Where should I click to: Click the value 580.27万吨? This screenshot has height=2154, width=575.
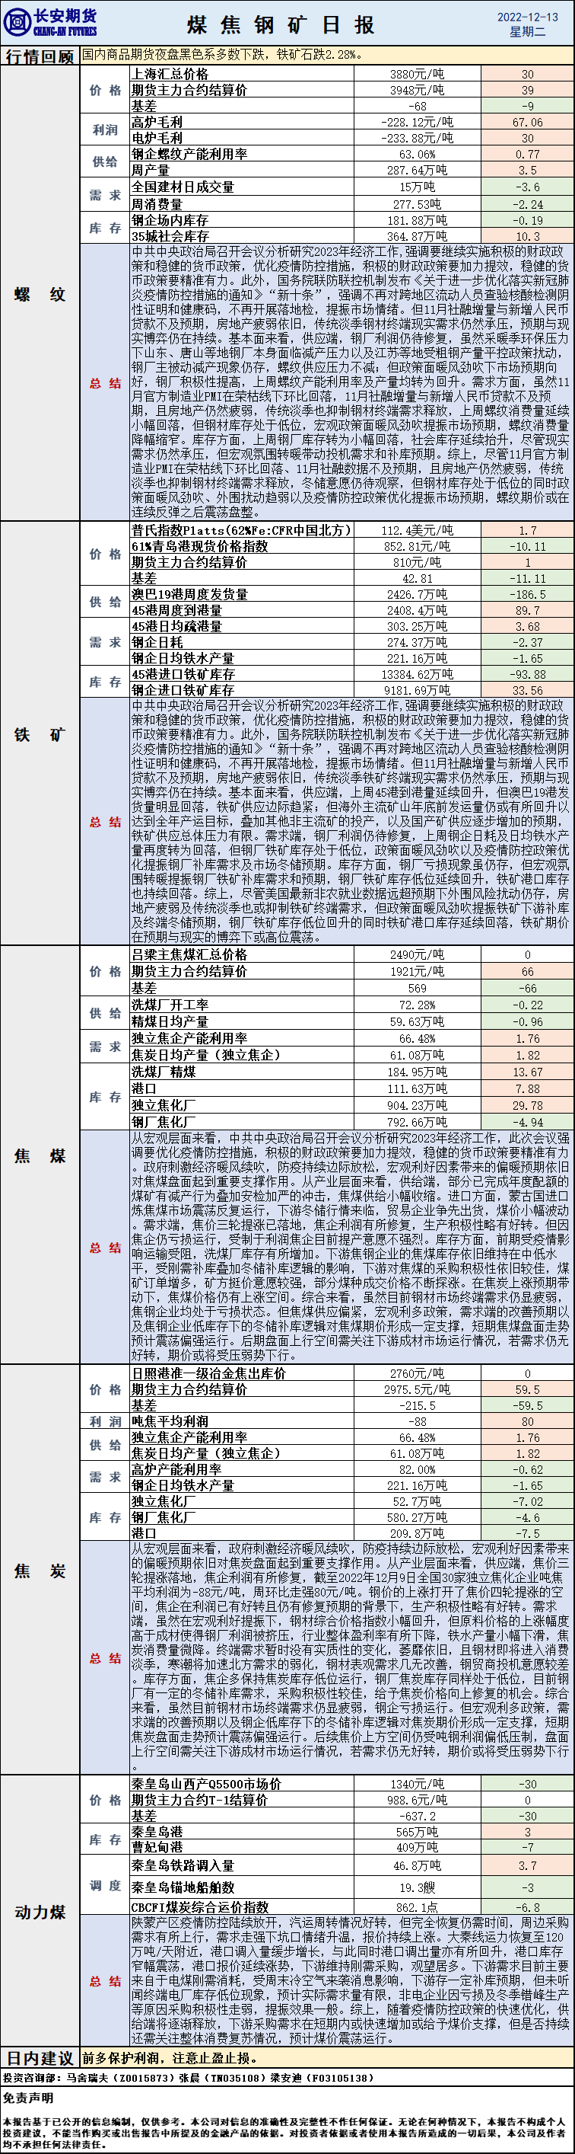coord(418,1516)
